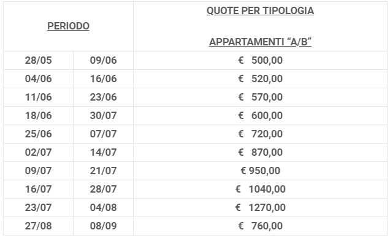Select the 27/08 start date cell
This screenshot has width=390, height=238.
click(x=38, y=226)
